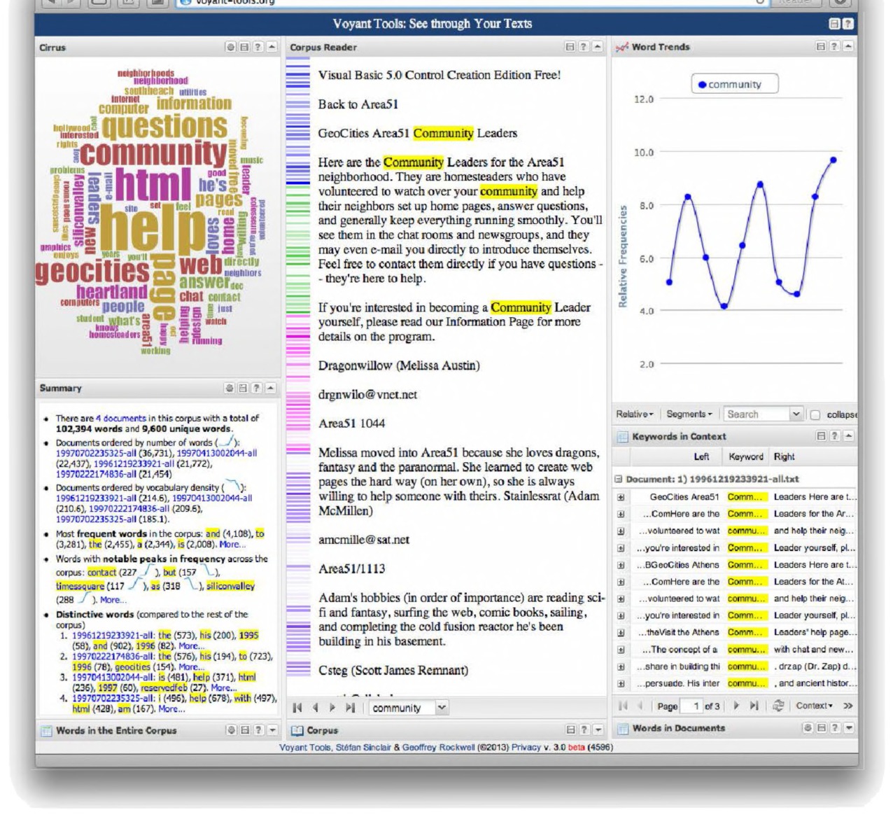The height and width of the screenshot is (817, 893).
Task: Click the Words in the Entire Corpus table icon
Action: (x=46, y=730)
